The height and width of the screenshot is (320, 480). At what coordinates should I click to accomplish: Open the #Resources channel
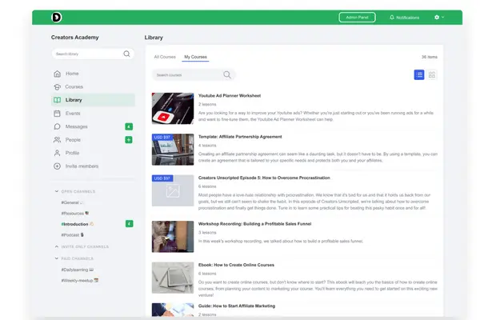pyautogui.click(x=75, y=213)
